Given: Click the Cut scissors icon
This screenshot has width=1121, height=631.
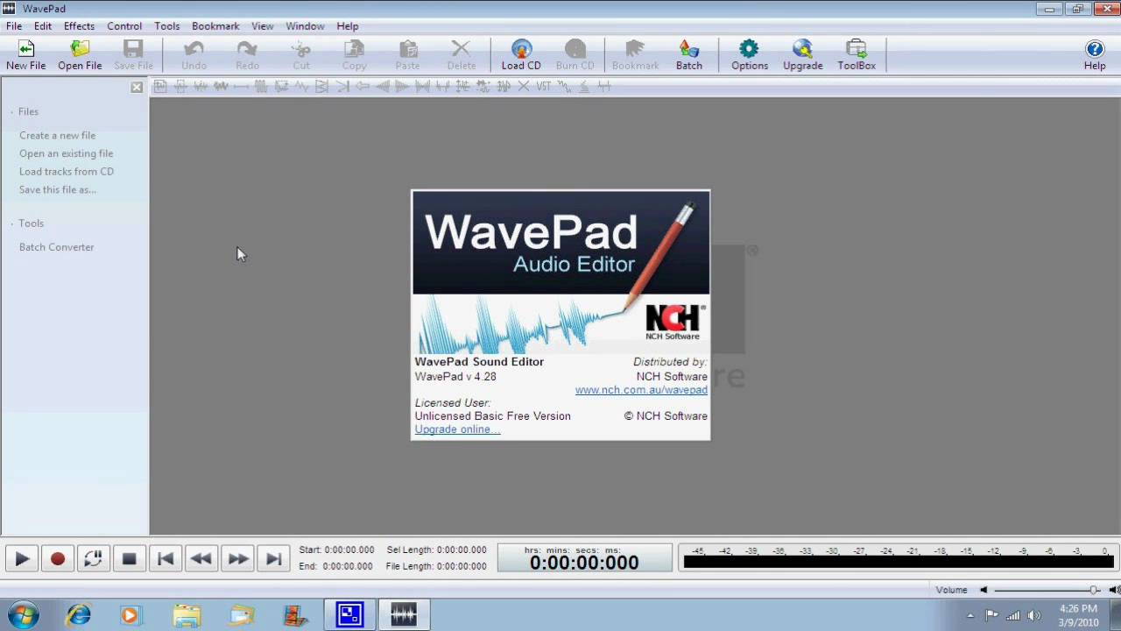Looking at the screenshot, I should pyautogui.click(x=301, y=54).
